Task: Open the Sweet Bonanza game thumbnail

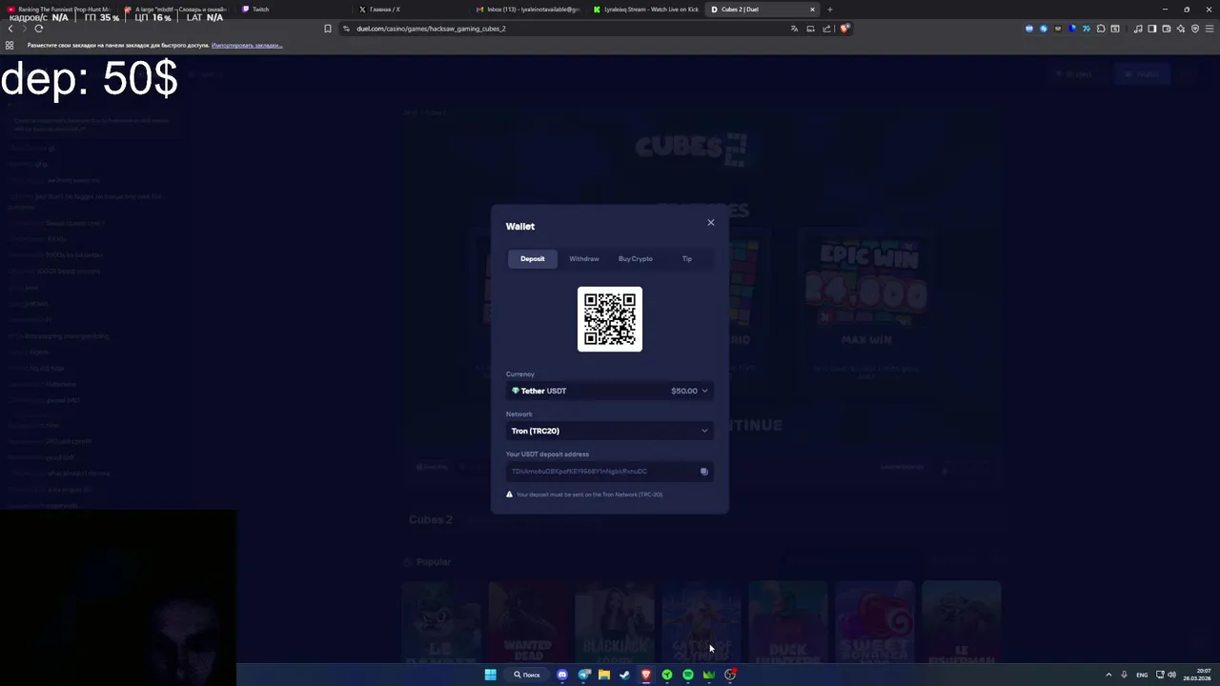Action: (x=874, y=624)
